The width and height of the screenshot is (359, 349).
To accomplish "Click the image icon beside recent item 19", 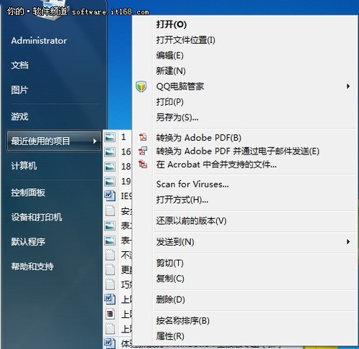I will pyautogui.click(x=110, y=182).
